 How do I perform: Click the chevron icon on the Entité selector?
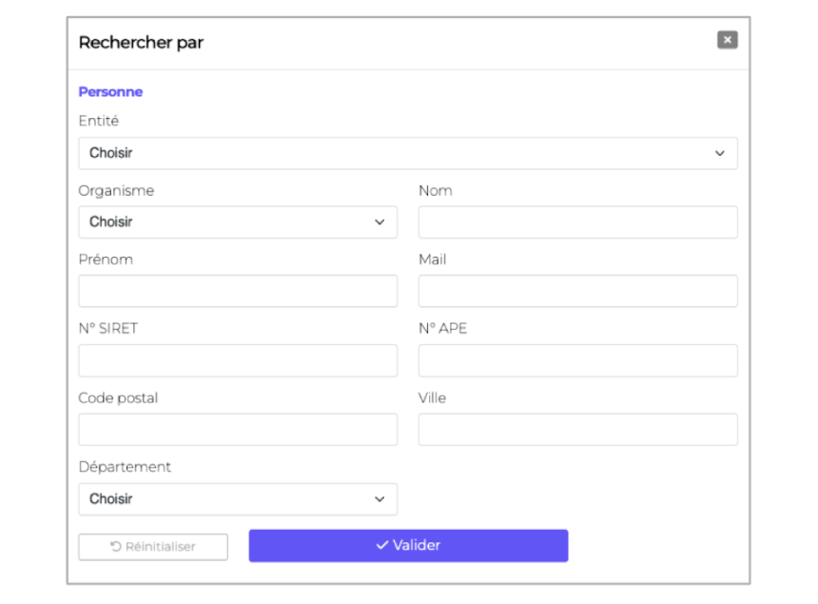[721, 153]
